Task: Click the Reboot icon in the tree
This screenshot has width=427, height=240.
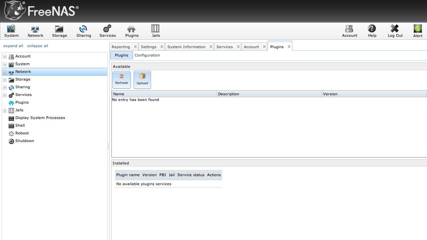Action: (x=11, y=133)
